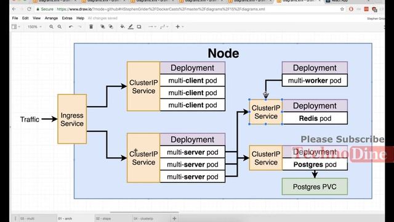
Task: Open the line color pencil tool
Action: 131,27
